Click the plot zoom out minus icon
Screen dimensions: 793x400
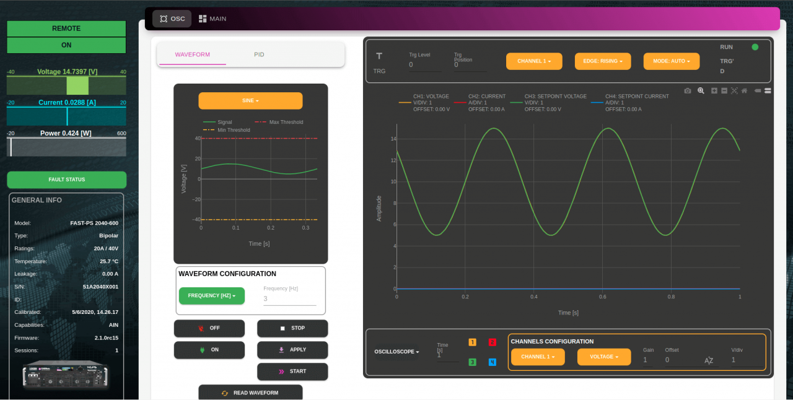(724, 90)
